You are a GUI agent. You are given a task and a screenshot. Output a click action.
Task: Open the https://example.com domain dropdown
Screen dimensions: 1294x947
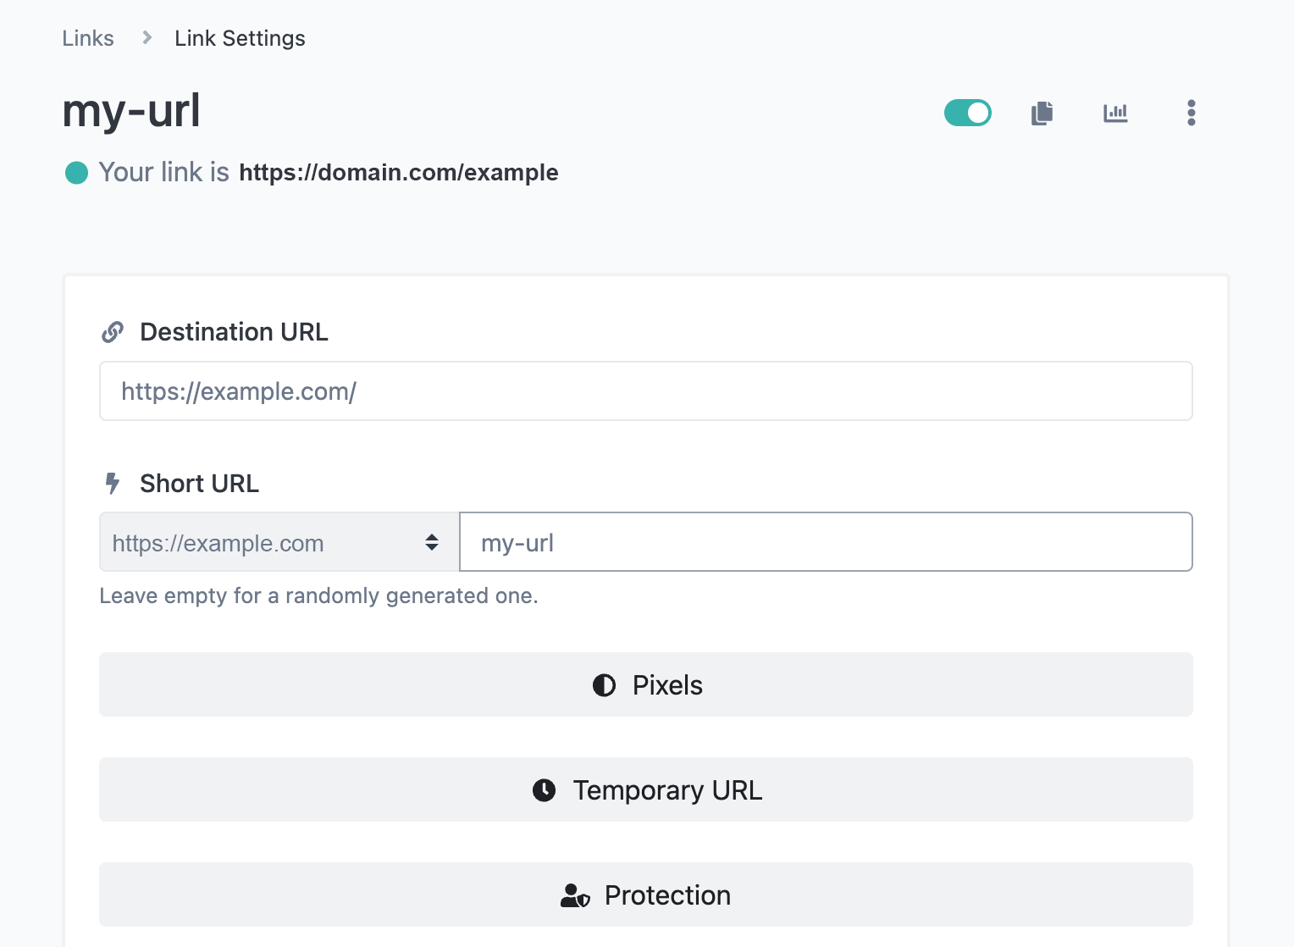pos(279,542)
